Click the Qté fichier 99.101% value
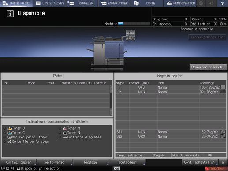228x171 pixels. (220, 24)
